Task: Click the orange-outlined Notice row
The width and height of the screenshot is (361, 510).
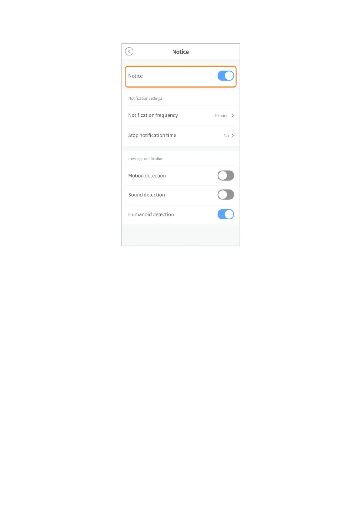Action: [x=181, y=77]
